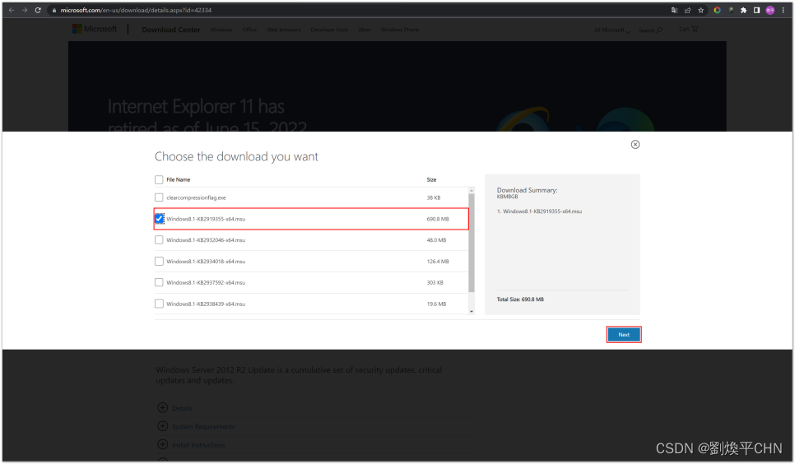Image resolution: width=795 pixels, height=464 pixels.
Task: Open Download Center link
Action: 171,30
